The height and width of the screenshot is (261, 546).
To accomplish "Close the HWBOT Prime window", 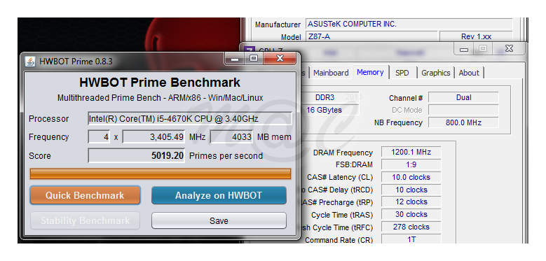I will click(x=280, y=58).
